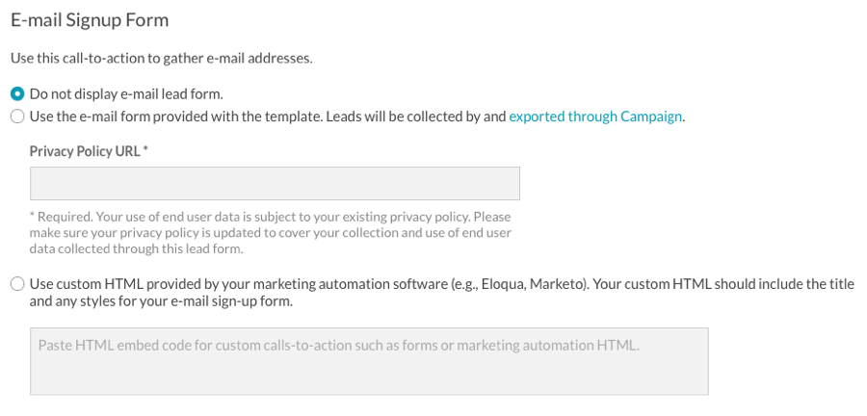This screenshot has width=867, height=416.
Task: Click 'and any styles for your e-mail sign-up form' line
Action: click(x=161, y=302)
